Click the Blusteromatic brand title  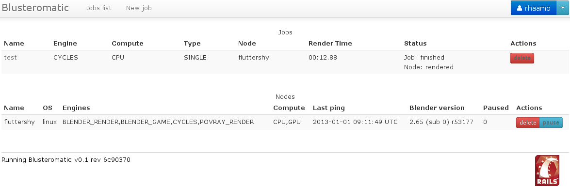(35, 8)
